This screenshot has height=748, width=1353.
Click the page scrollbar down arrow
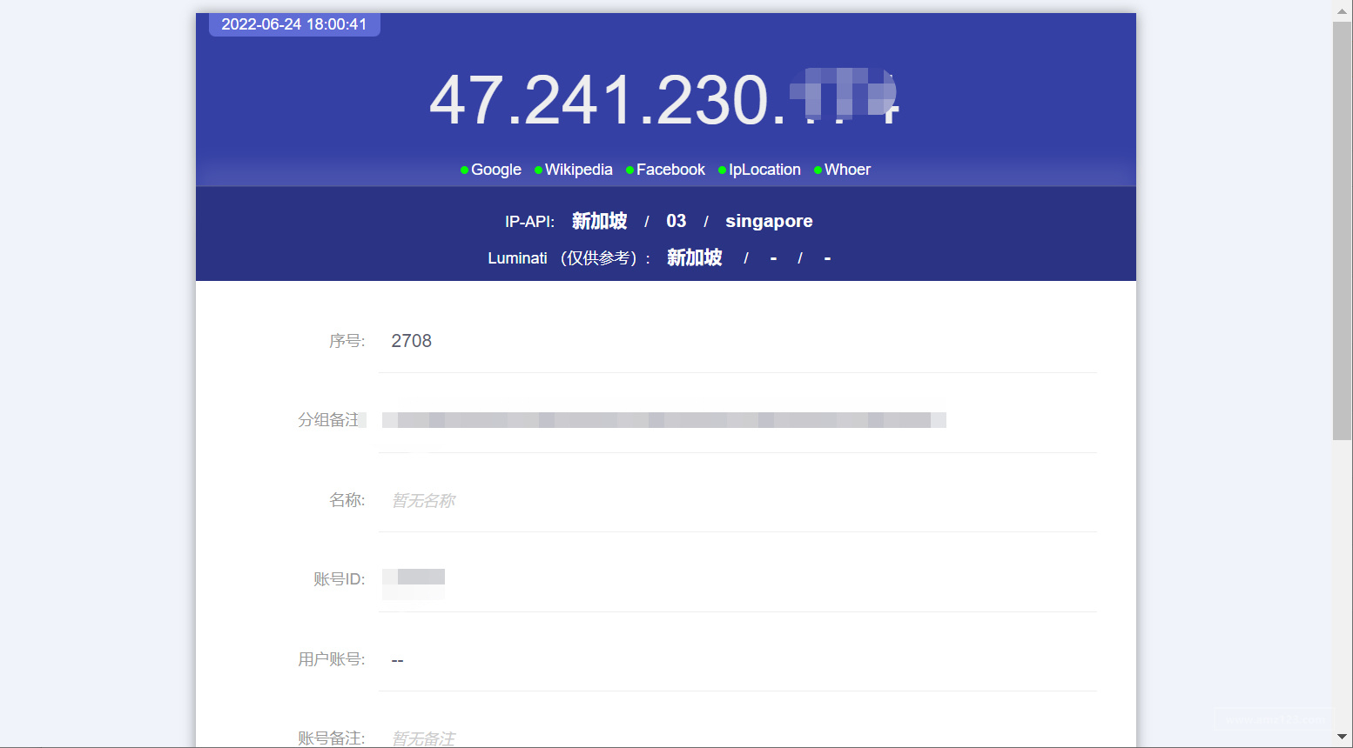(x=1342, y=737)
